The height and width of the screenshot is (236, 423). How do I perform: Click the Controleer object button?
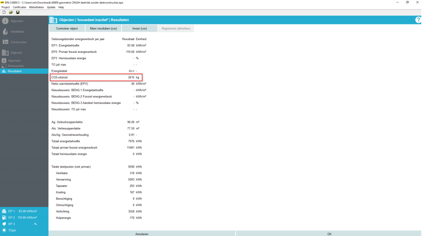coord(67,28)
